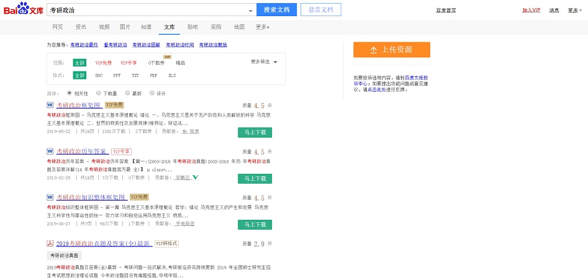This screenshot has width=588, height=280.
Task: Click 马上下载 for 考研政治历年答案
Action: (255, 179)
